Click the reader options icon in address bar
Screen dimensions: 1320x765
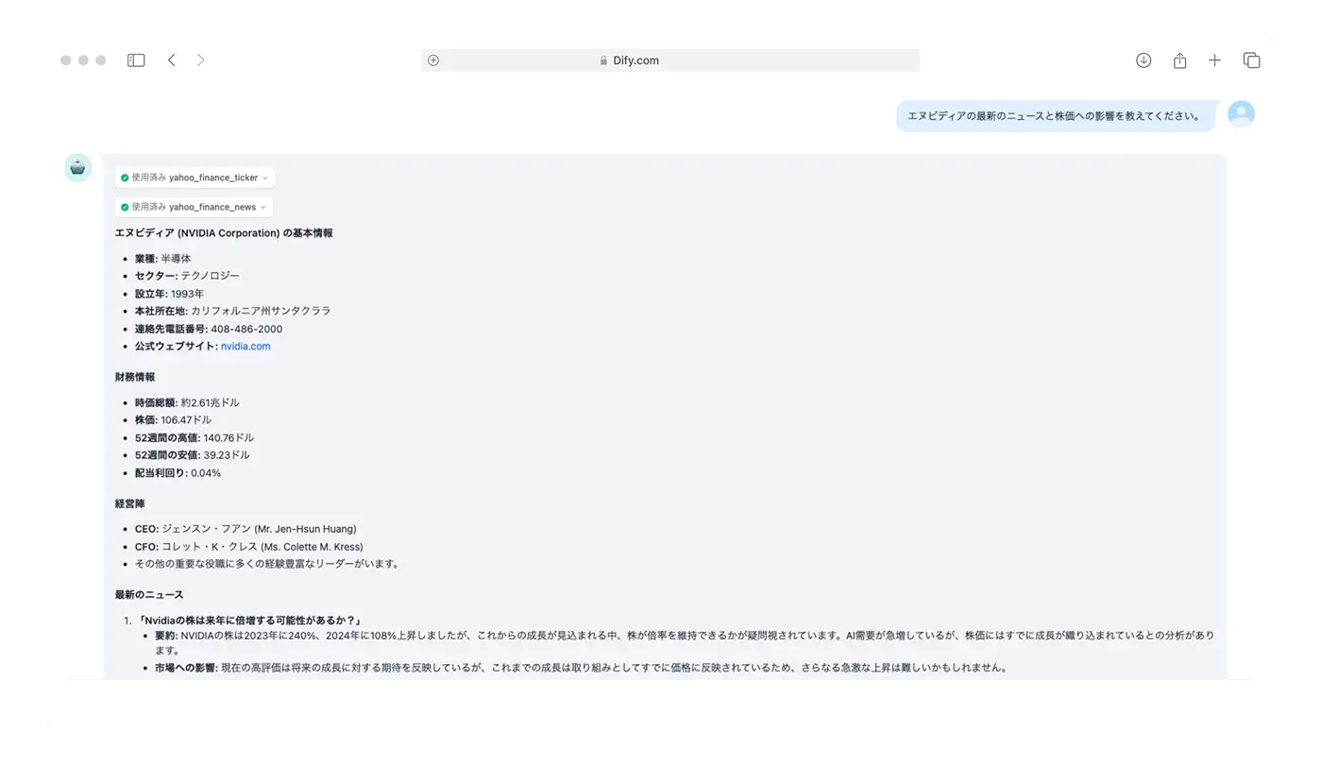[432, 59]
